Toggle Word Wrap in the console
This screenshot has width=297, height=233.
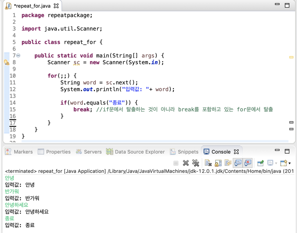coord(228,163)
